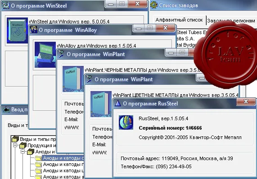Select the Steel Tubes list entry
This screenshot has height=179, width=257.
(x=191, y=32)
